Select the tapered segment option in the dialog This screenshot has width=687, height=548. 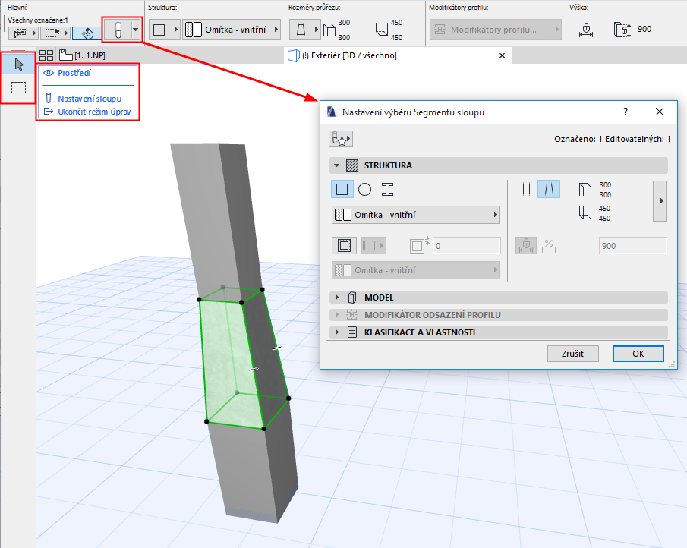549,189
